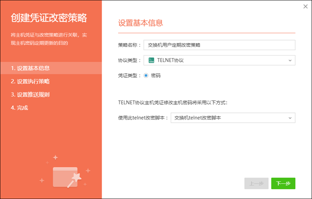Close the credential policy wizard dialog
Viewport: 312px width, 199px height.
[x=304, y=6]
